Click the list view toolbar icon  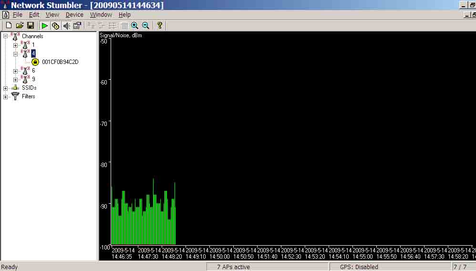113,25
